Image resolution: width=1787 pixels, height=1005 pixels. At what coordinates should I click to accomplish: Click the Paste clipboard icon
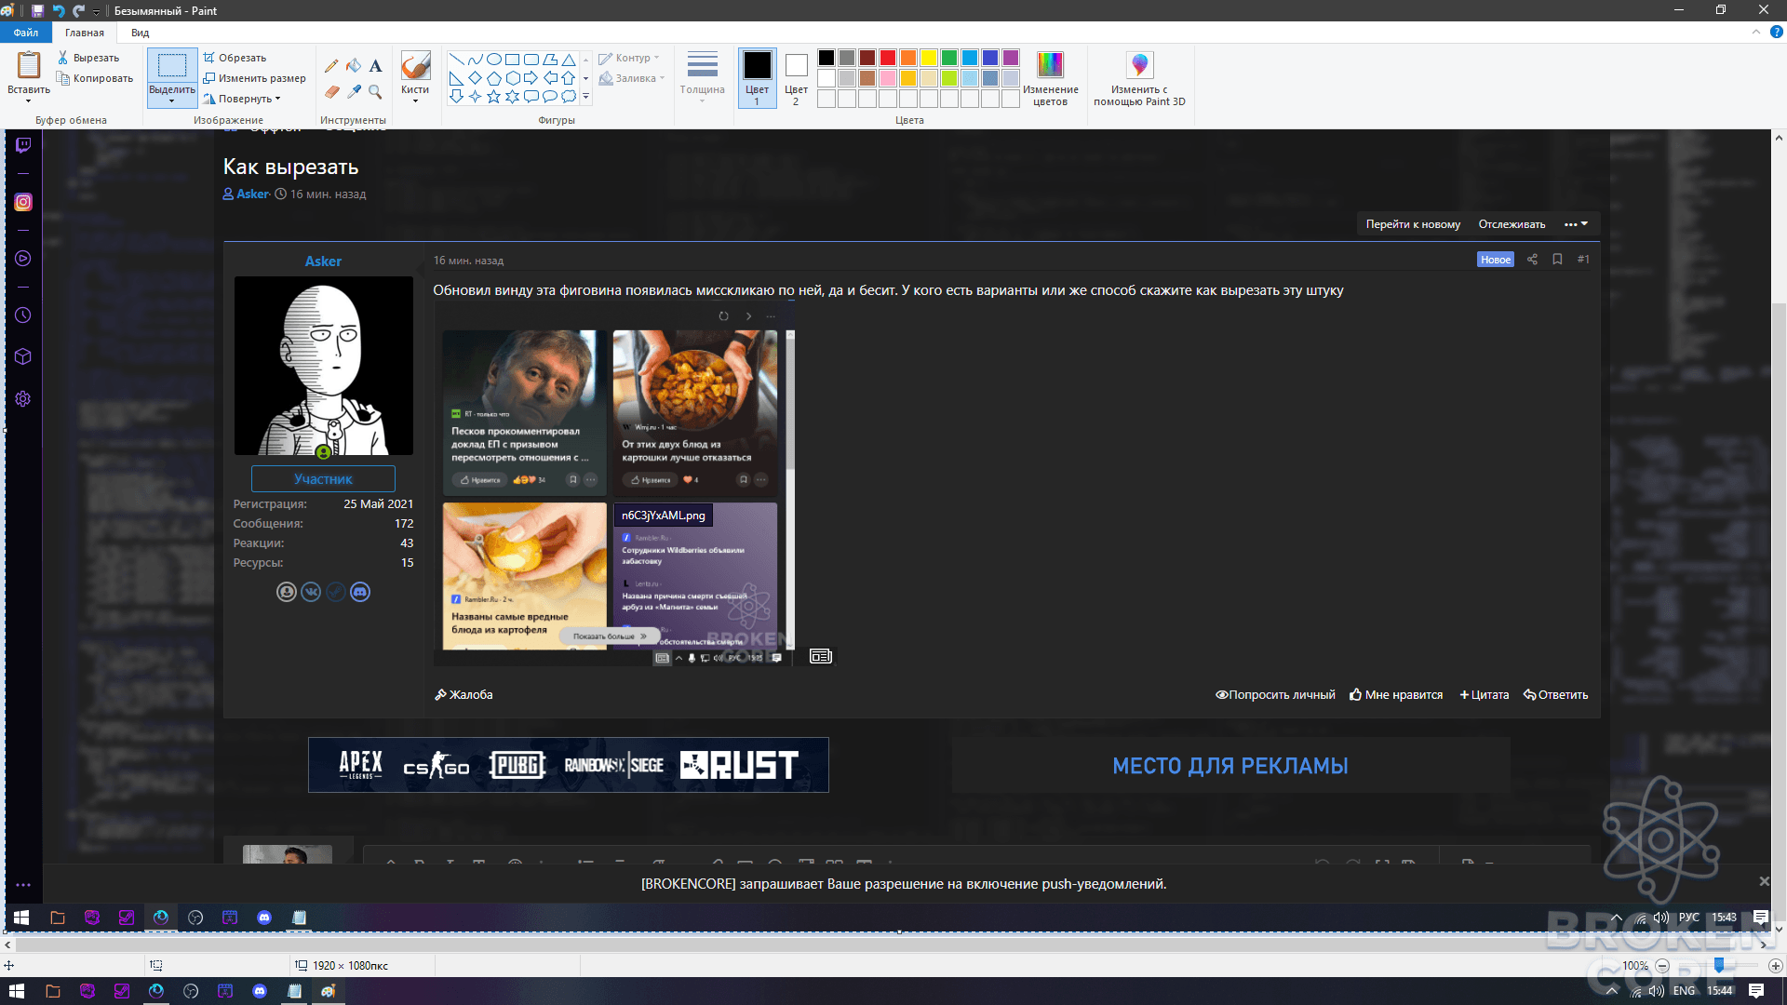(29, 66)
